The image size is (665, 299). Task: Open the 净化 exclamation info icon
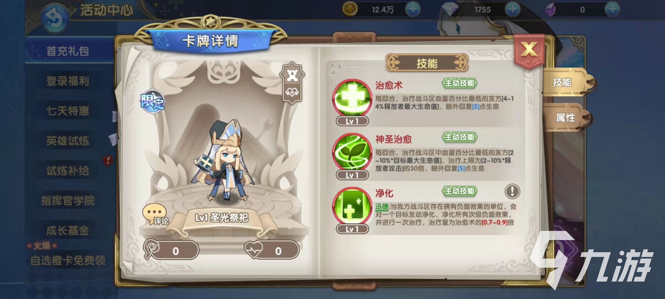512,191
